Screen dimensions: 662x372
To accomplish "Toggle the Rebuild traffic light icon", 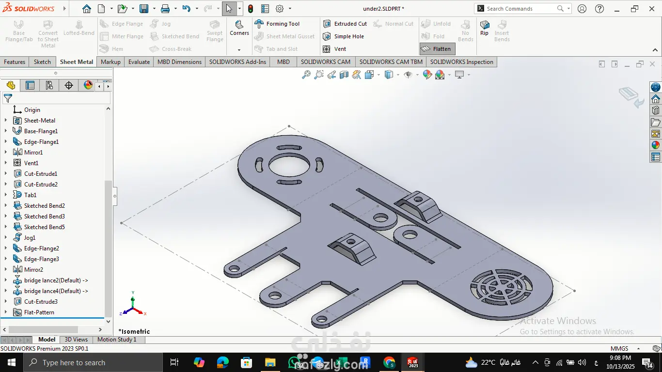I will (251, 9).
